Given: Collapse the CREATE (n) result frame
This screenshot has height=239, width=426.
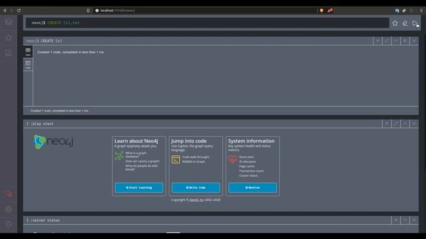Looking at the screenshot, I should 396,40.
